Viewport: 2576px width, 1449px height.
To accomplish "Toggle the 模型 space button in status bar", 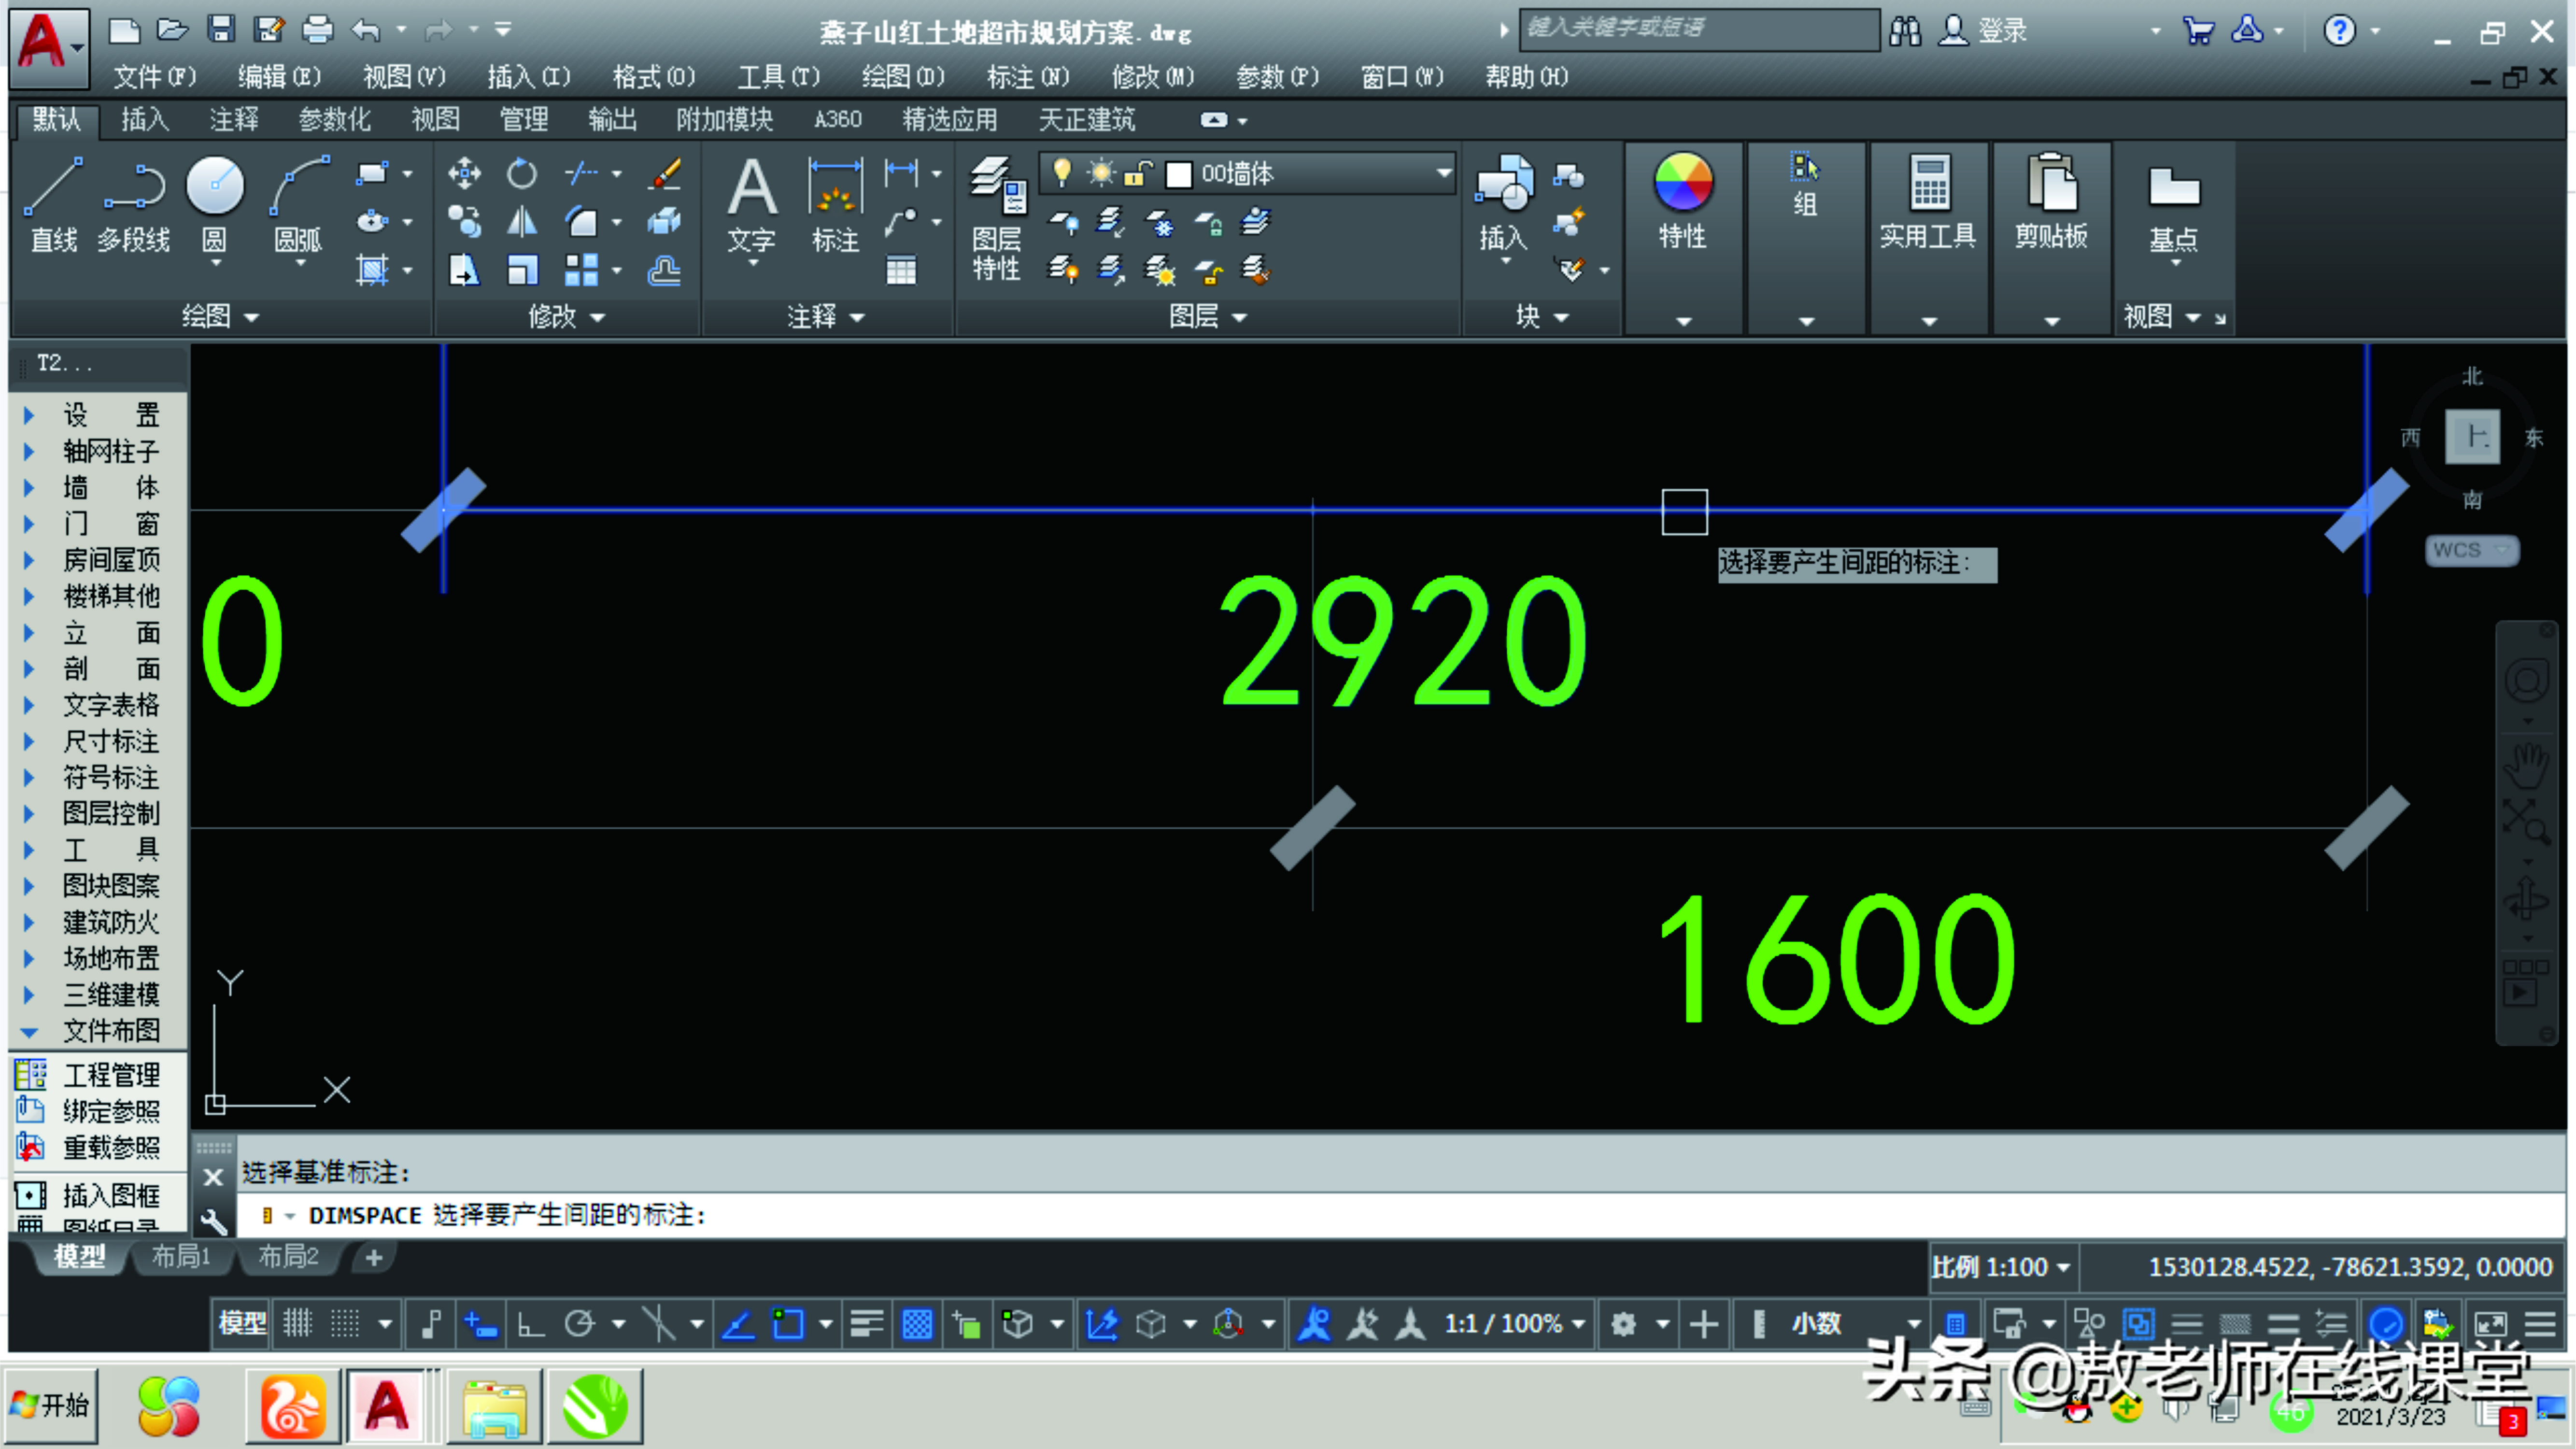I will pos(243,1324).
